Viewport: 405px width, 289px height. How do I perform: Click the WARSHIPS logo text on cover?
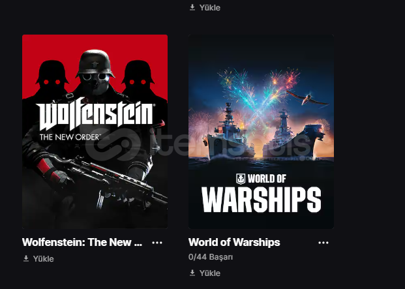tap(261, 200)
